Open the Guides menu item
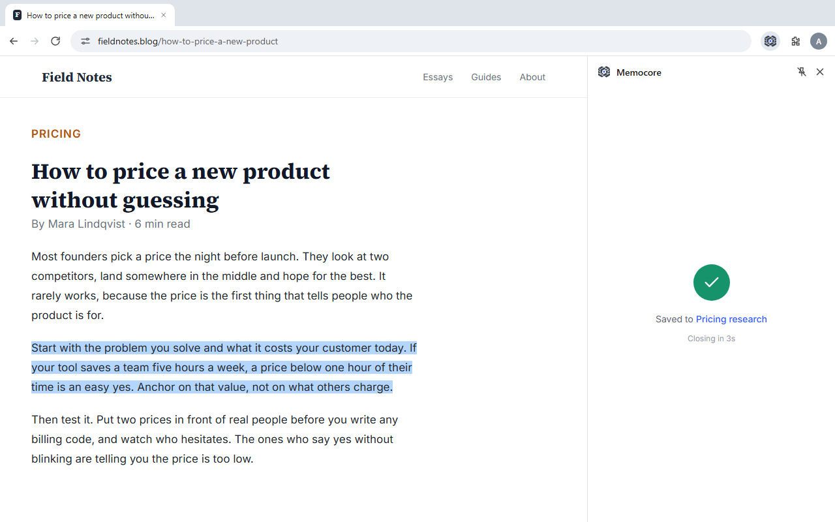835x522 pixels. [486, 77]
